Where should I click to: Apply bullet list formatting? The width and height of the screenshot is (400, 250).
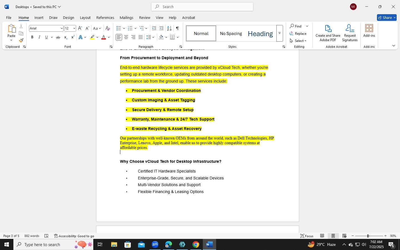[x=119, y=28]
